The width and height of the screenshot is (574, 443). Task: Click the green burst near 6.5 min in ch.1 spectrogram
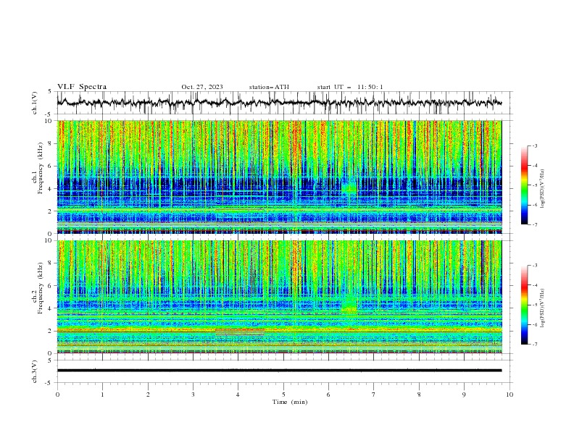(x=349, y=187)
